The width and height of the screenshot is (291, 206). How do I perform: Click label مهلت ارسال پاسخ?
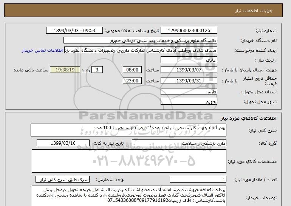pyautogui.click(x=258, y=70)
